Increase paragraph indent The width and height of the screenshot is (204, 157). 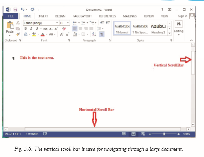108,23
